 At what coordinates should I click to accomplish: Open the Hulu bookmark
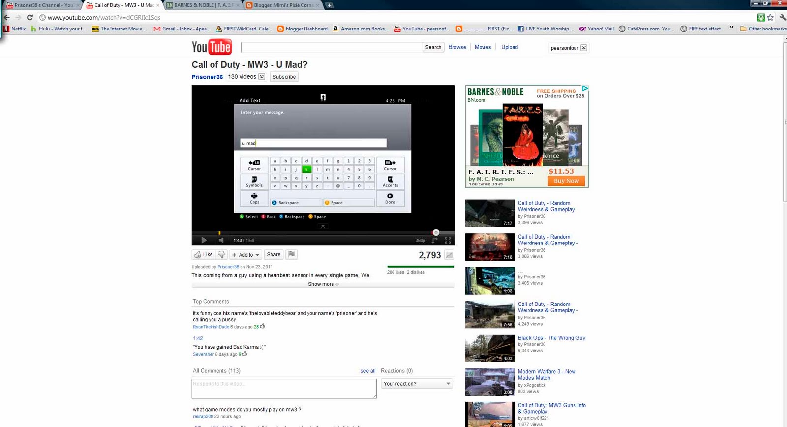[x=59, y=29]
